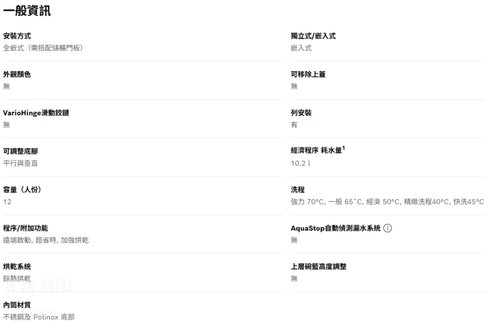Click the 可移除上蓋 label
The width and height of the screenshot is (485, 322).
tap(308, 75)
